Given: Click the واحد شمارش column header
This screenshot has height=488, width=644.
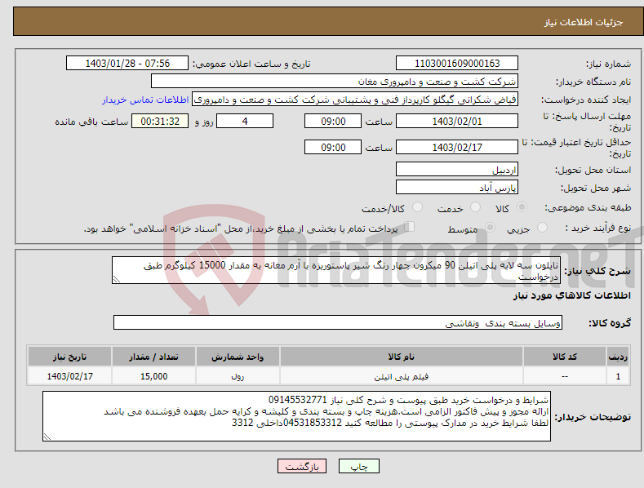Looking at the screenshot, I should [x=238, y=357].
